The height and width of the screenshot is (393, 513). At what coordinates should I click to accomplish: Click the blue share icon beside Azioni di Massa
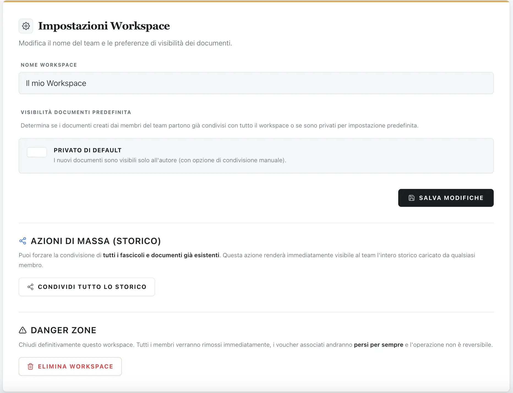tap(23, 241)
